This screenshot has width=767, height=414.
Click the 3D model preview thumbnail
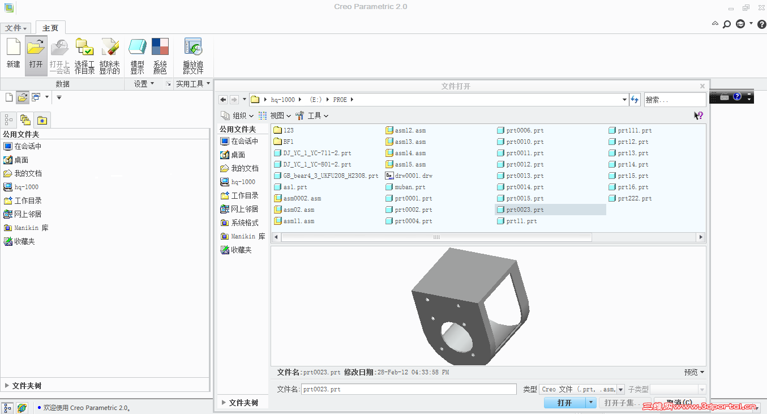pos(469,306)
